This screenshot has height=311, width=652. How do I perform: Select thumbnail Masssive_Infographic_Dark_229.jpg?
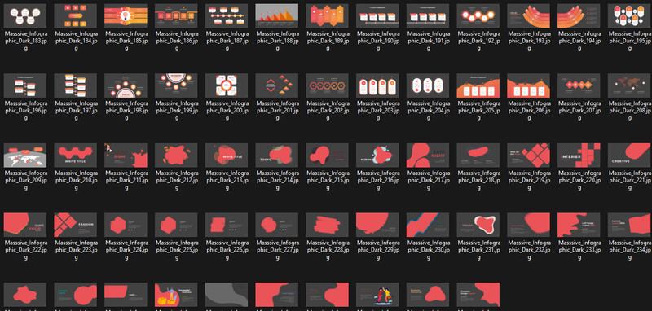tap(377, 225)
